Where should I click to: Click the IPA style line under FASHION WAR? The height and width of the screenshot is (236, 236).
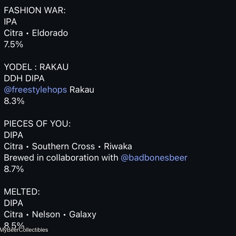click(x=10, y=22)
